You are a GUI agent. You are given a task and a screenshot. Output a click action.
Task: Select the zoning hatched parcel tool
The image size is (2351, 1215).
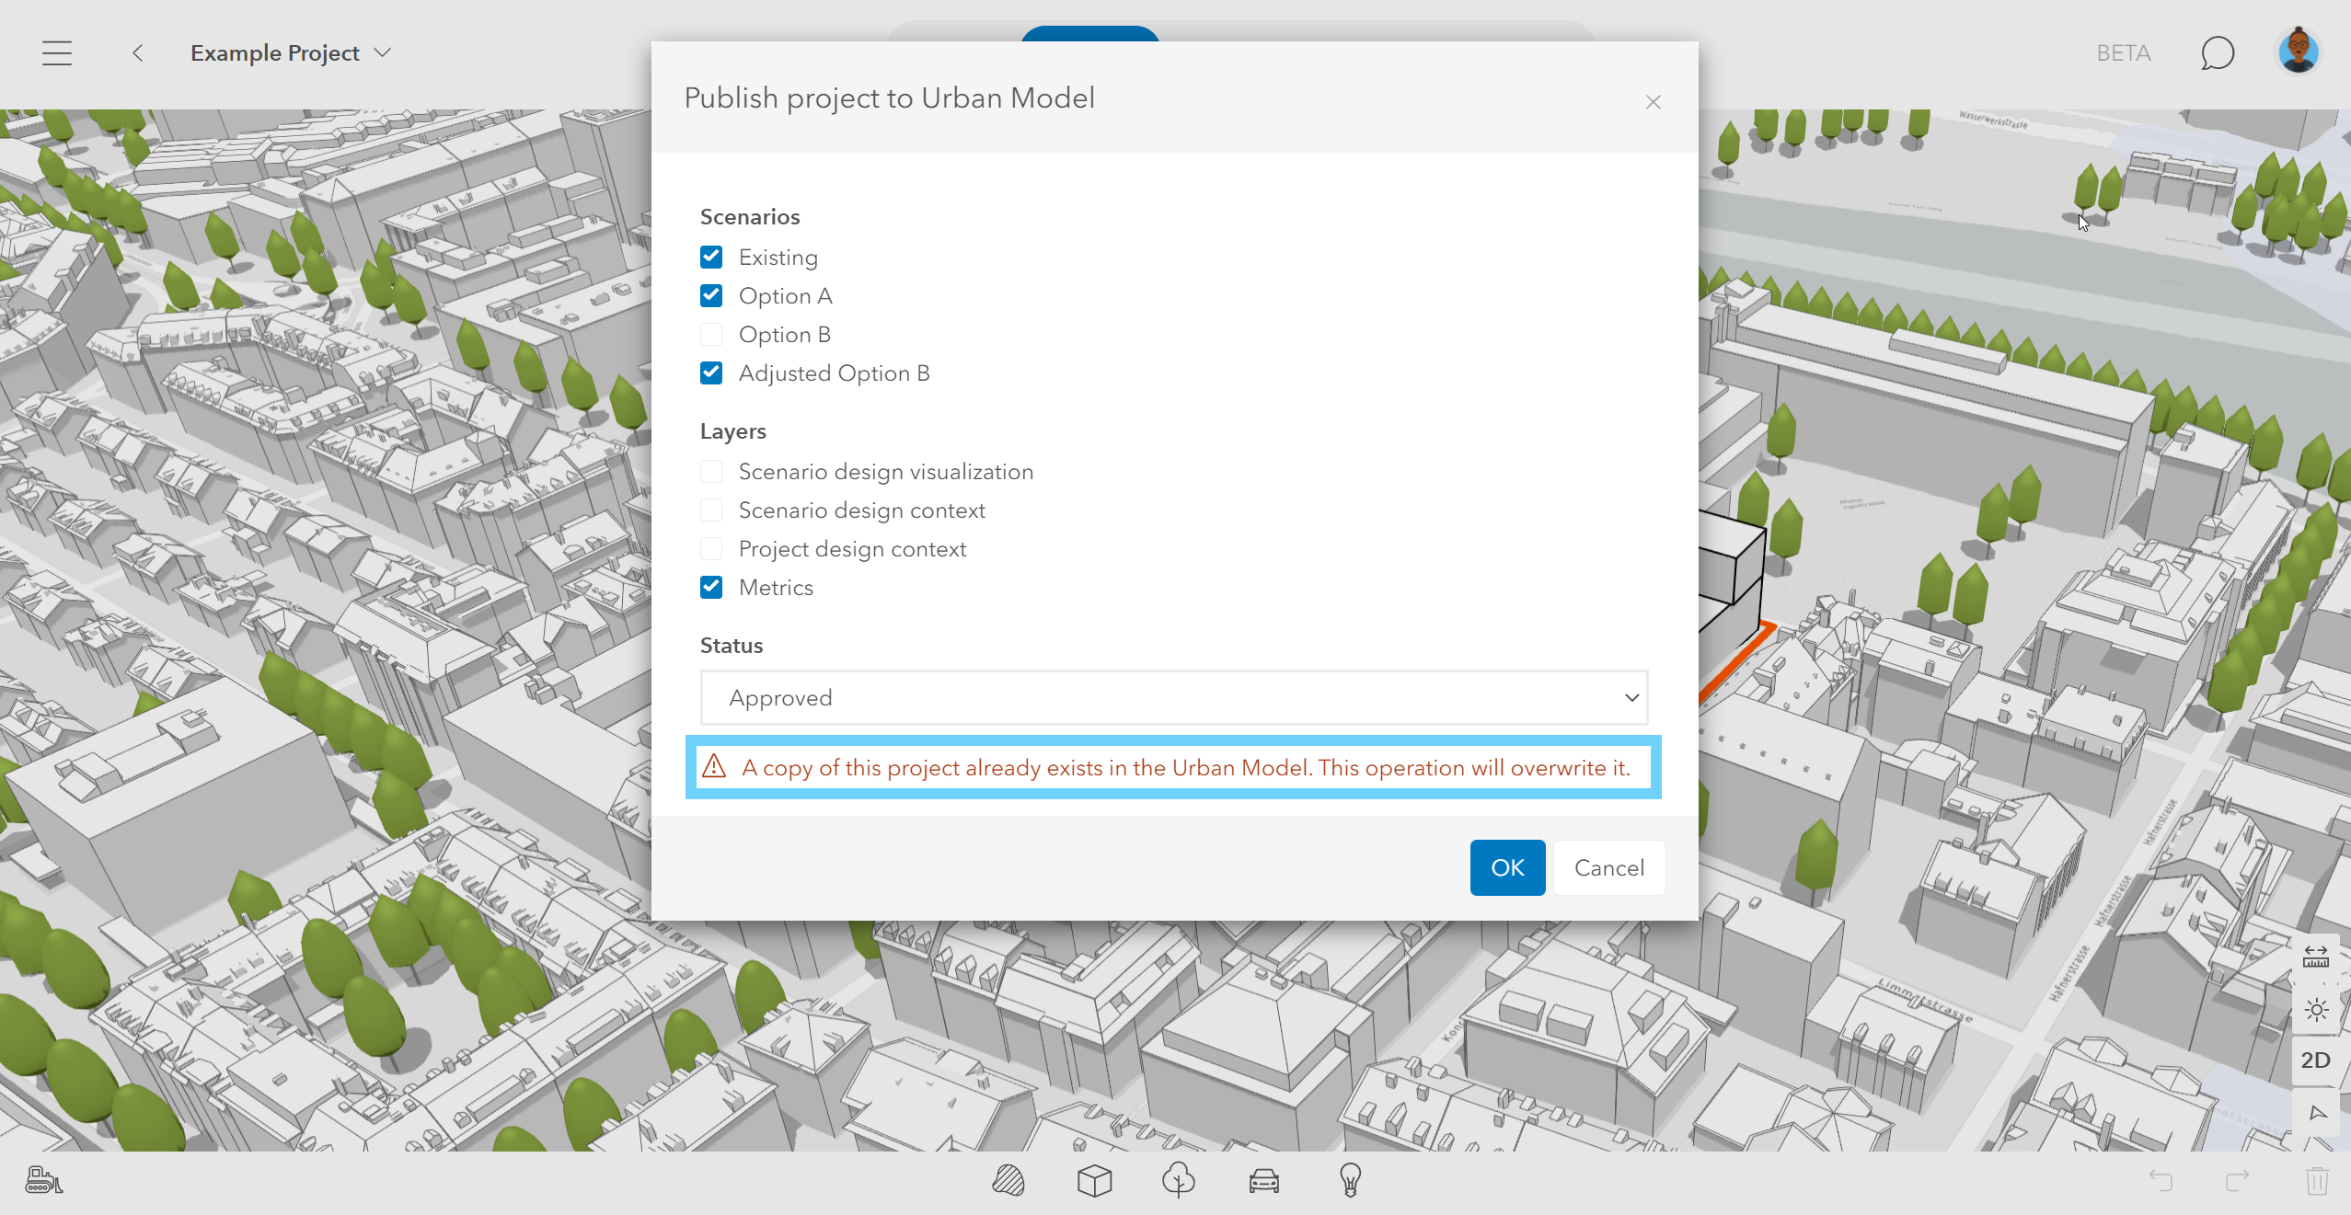pos(1008,1180)
